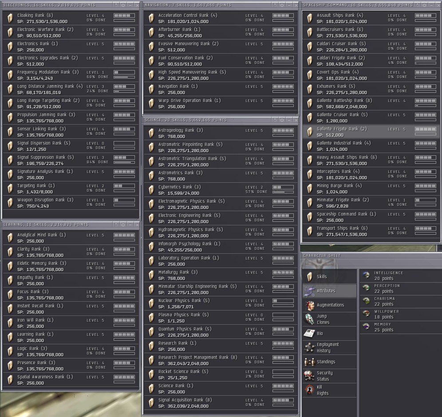Click 'Infomorph Psychology Rank (1)' skill name

(189, 244)
